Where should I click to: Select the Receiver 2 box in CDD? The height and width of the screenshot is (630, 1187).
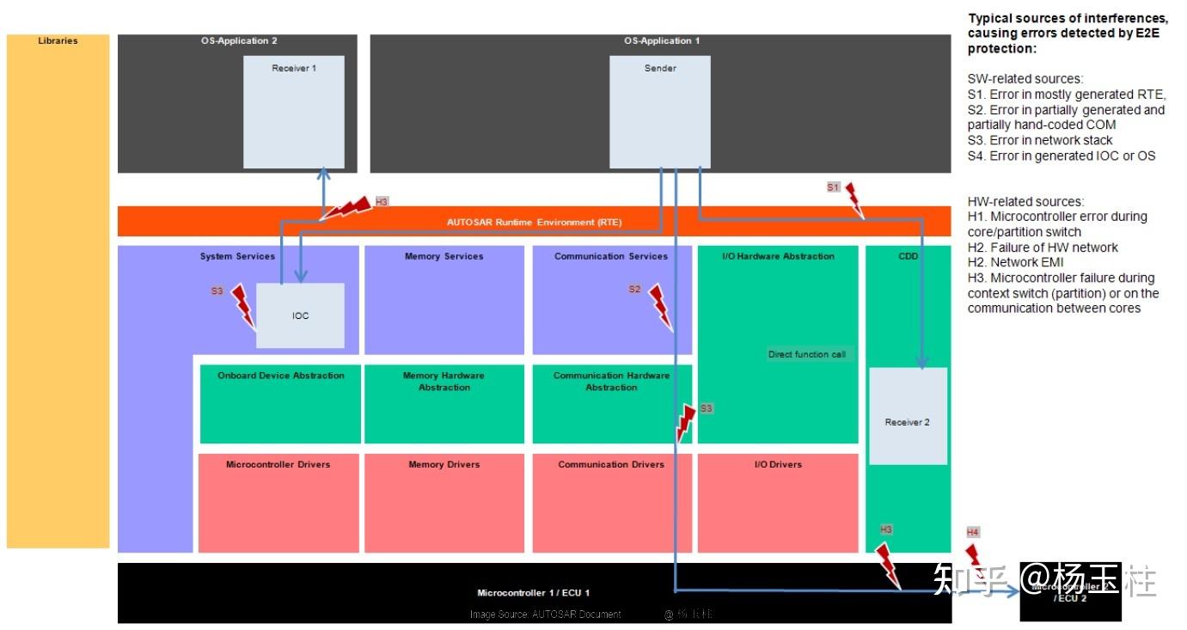pyautogui.click(x=908, y=416)
